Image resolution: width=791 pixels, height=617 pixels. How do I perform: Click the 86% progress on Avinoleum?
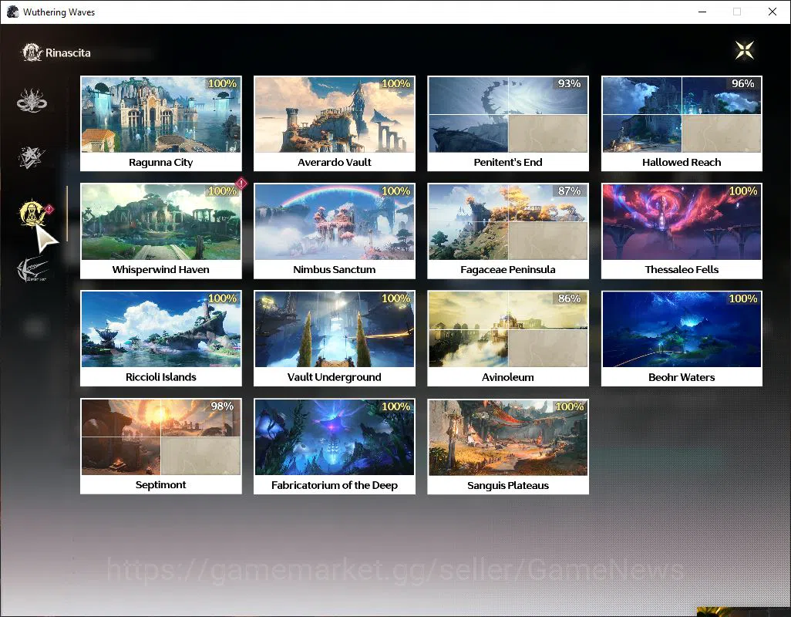point(570,298)
